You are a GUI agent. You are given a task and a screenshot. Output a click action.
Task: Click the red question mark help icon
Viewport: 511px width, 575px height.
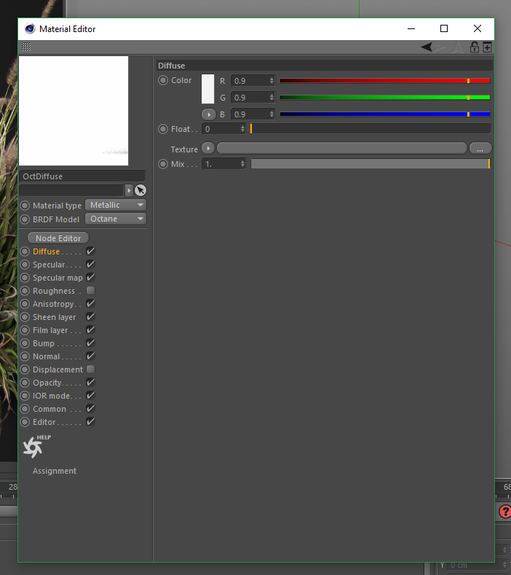coord(505,511)
